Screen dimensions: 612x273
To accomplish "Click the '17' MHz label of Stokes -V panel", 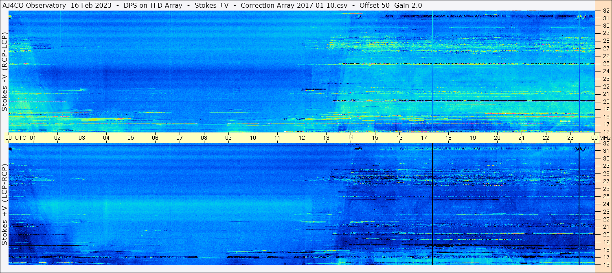I will pyautogui.click(x=606, y=124).
